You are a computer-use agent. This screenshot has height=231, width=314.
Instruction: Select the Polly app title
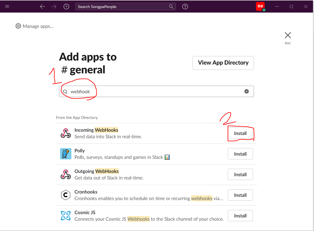click(x=80, y=151)
